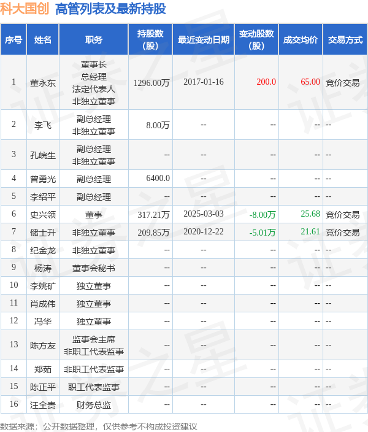
Task: Click the name 纪金龙
Action: [43, 250]
